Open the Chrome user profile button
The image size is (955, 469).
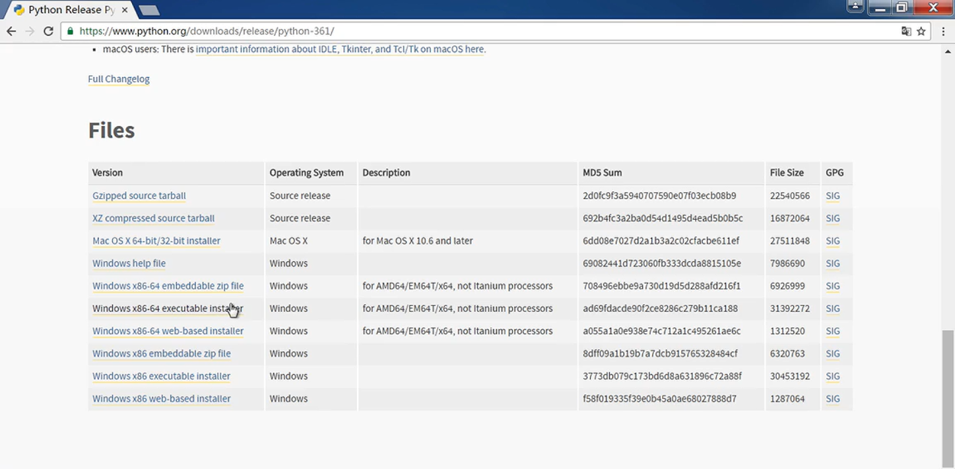pyautogui.click(x=855, y=7)
